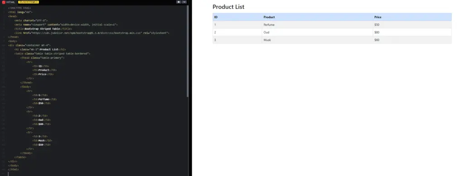464x176 pixels.
Task: Click the 'Product' table header cell
Action: [317, 17]
